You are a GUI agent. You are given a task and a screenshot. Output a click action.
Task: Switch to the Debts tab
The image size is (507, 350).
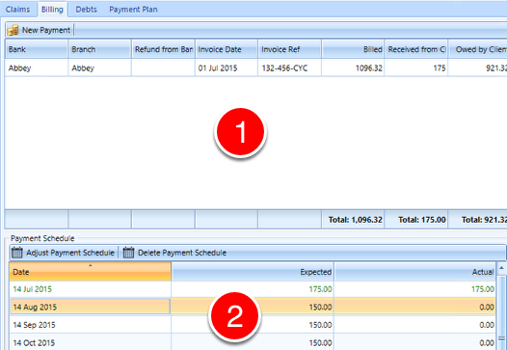click(x=86, y=10)
